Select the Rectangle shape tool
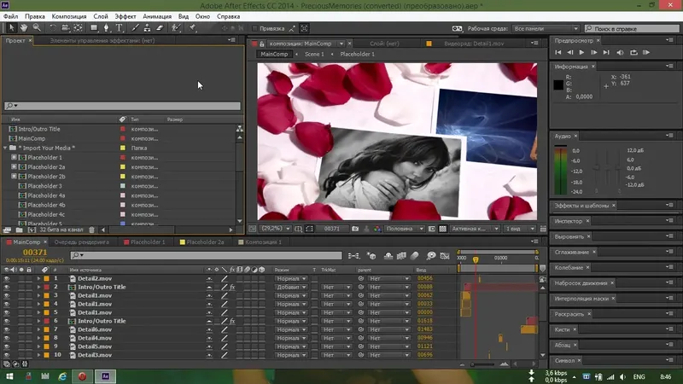The height and width of the screenshot is (384, 683). [x=93, y=27]
